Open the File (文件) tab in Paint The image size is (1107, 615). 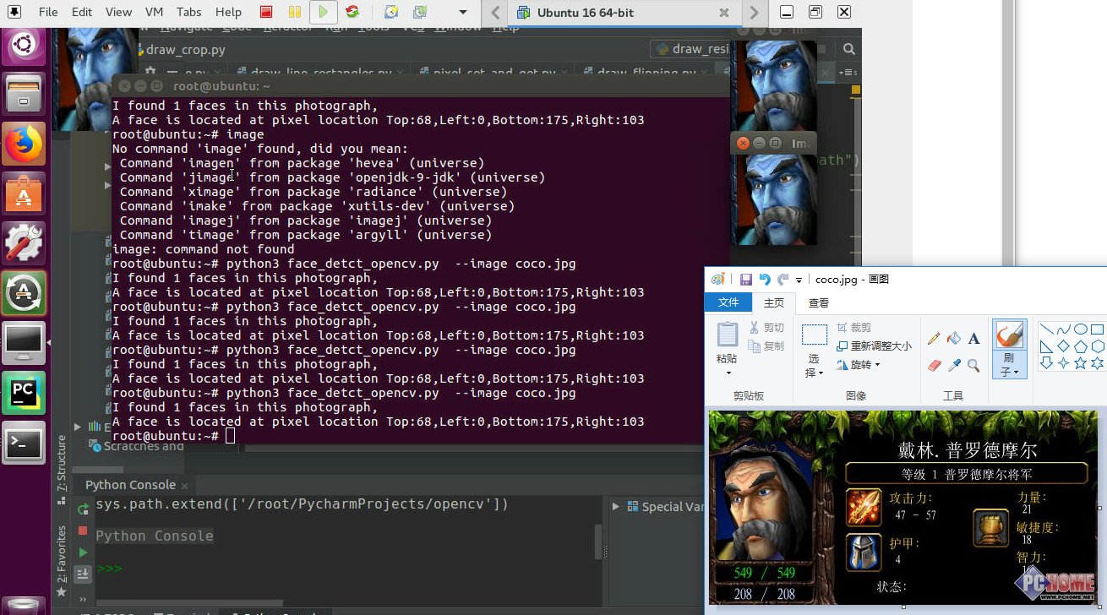click(x=728, y=302)
